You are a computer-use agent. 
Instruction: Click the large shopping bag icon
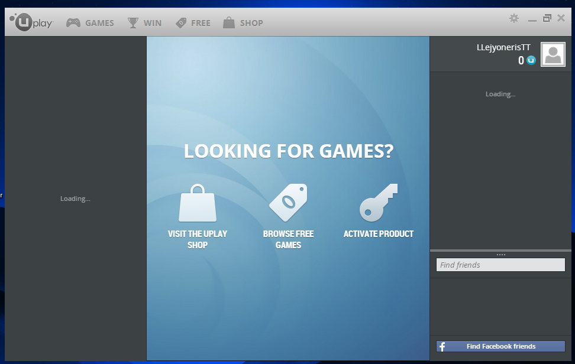click(x=198, y=203)
